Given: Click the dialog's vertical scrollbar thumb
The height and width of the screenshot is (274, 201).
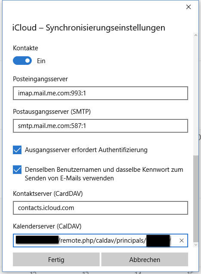Looking at the screenshot, I should coord(196,199).
